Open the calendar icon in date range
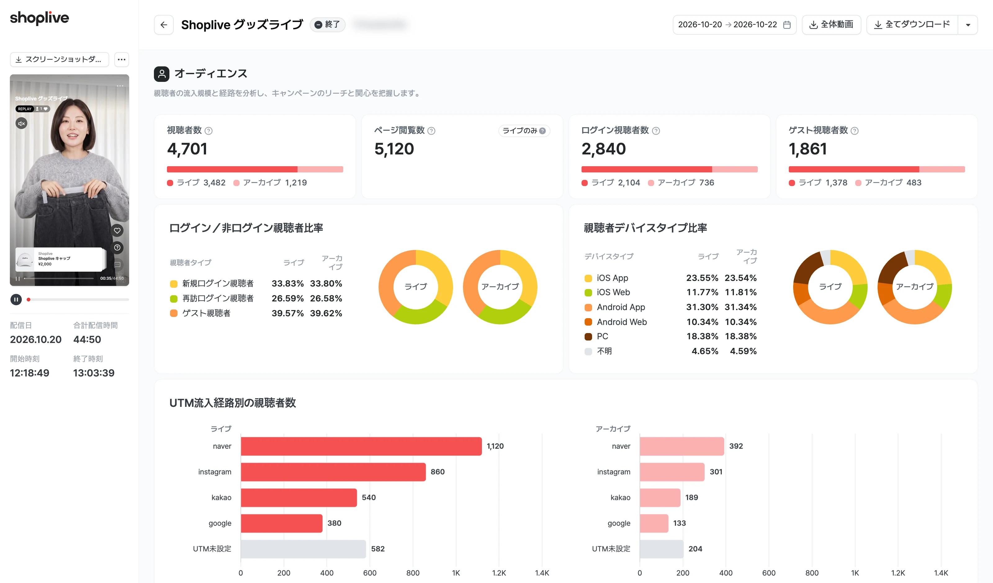This screenshot has width=993, height=583. [787, 25]
